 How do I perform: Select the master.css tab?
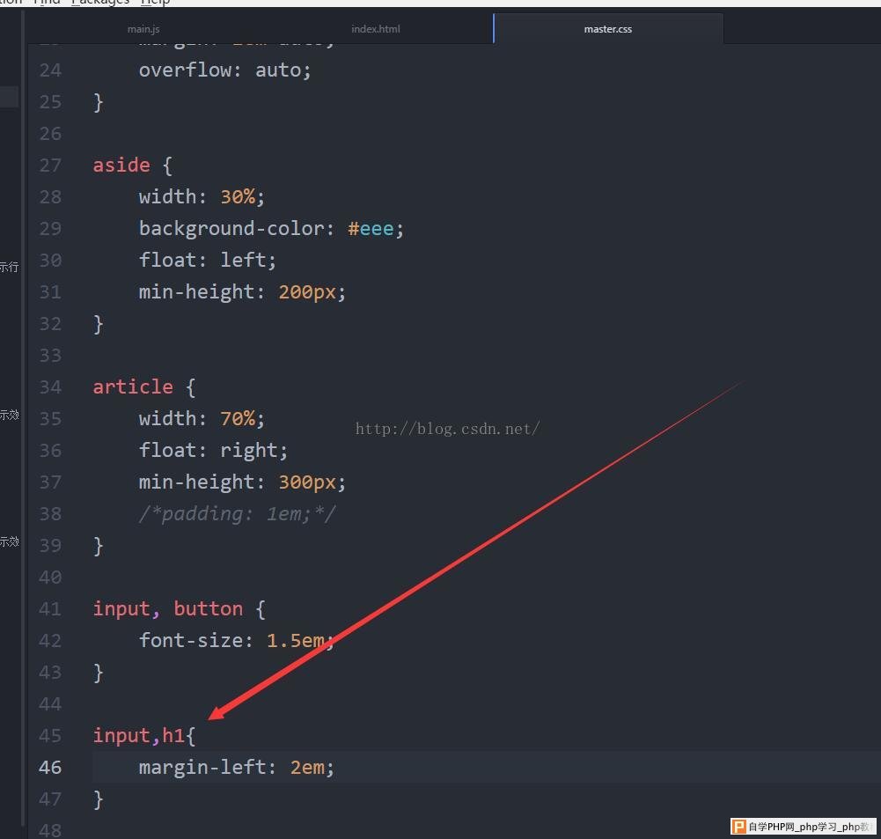coord(608,29)
